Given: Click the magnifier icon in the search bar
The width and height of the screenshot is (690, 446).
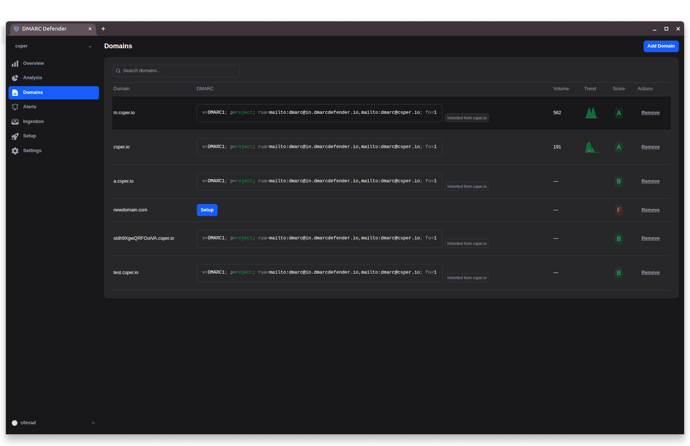Looking at the screenshot, I should (118, 71).
